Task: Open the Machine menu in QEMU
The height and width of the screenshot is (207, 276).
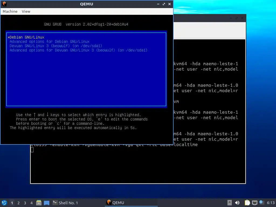Action: 10,11
